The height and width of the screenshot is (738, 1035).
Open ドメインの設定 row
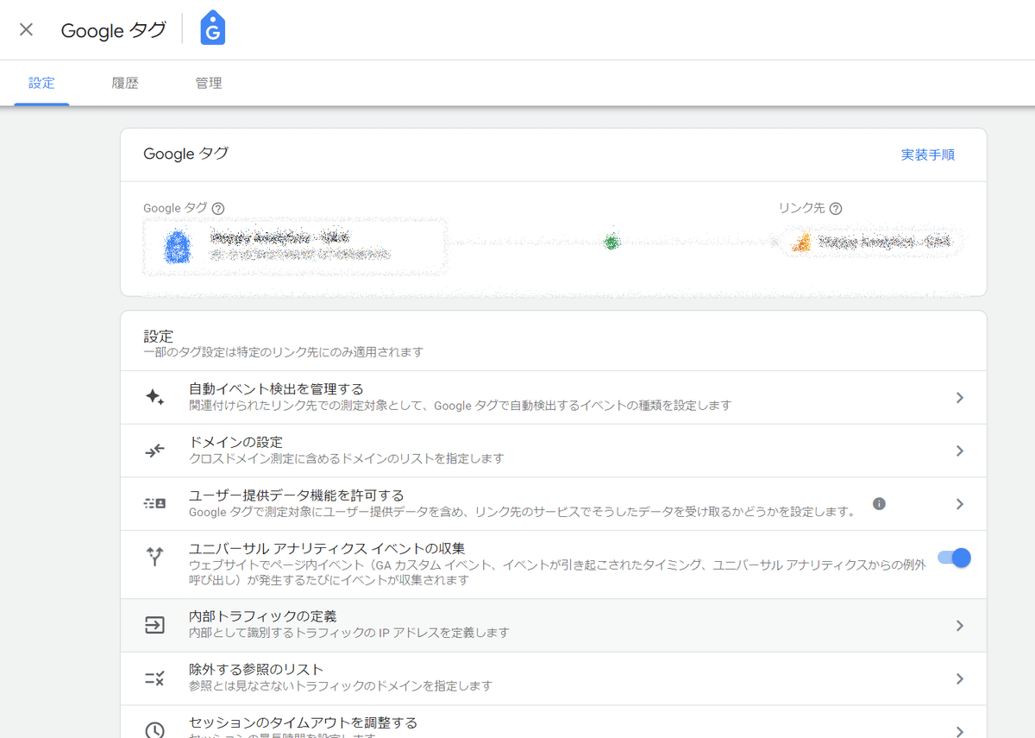point(553,451)
